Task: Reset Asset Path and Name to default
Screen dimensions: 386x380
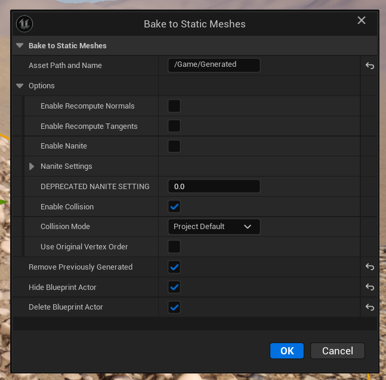Action: 369,66
